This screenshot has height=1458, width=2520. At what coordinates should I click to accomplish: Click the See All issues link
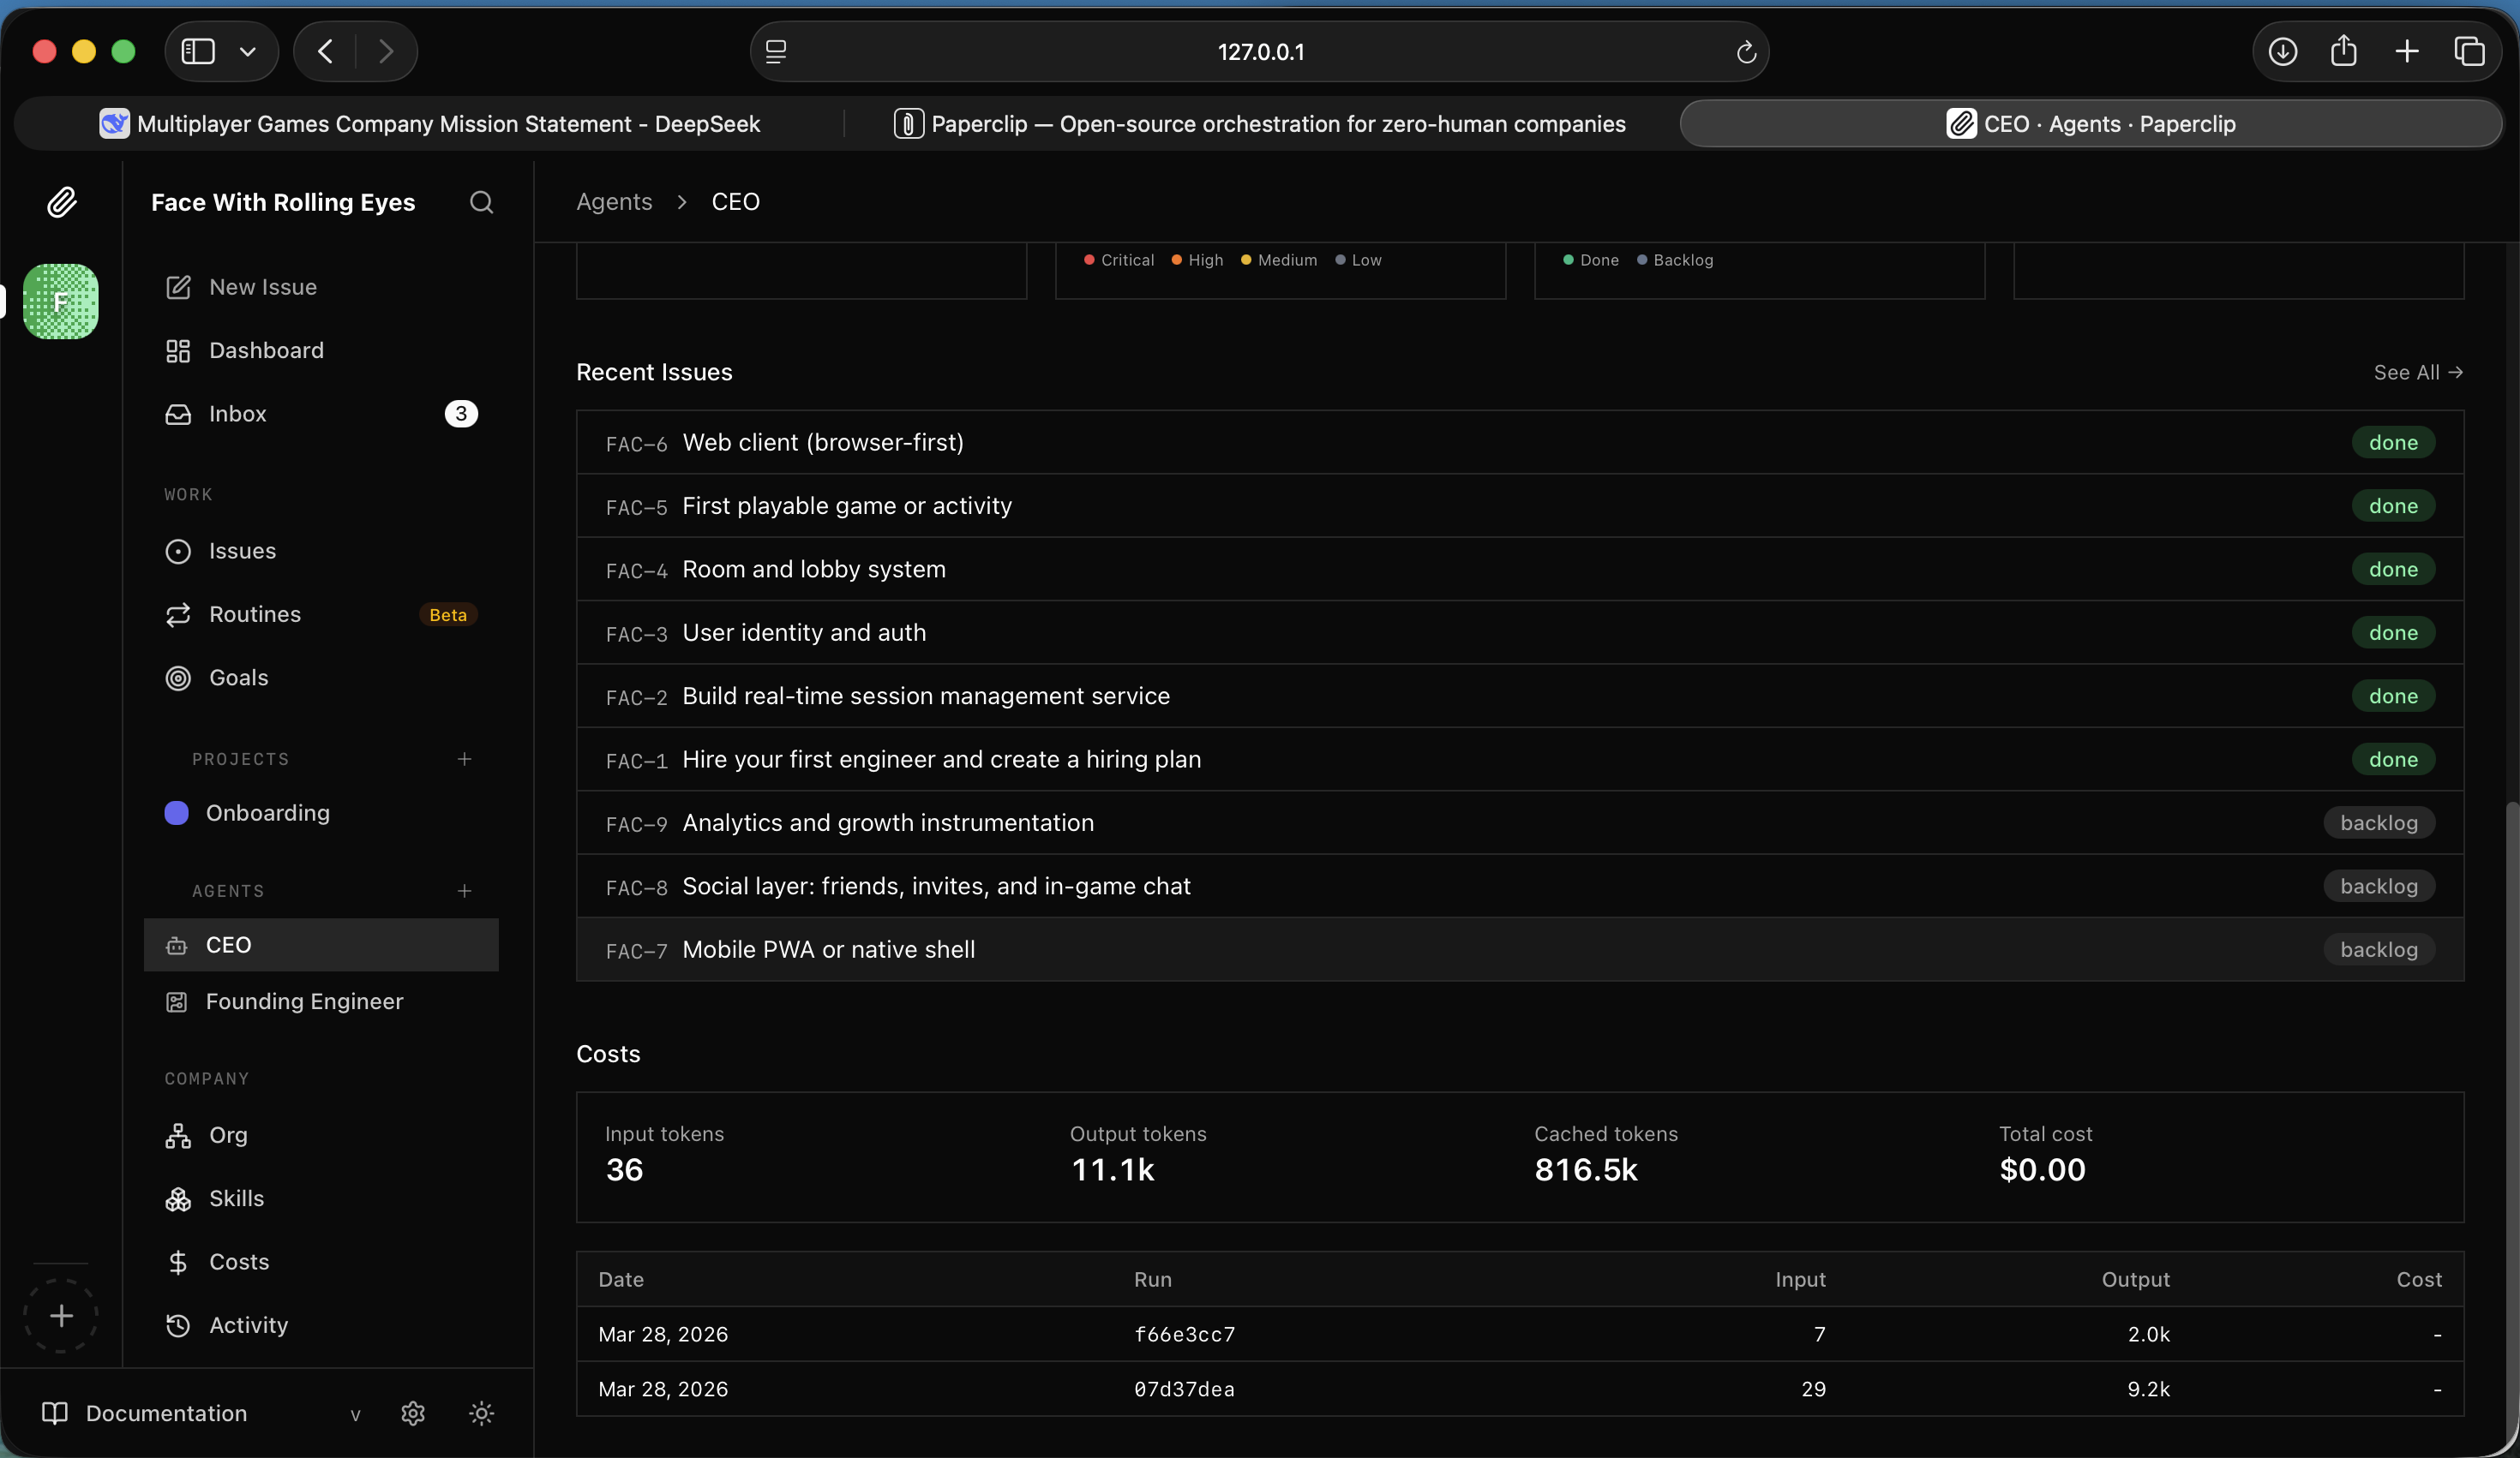click(2417, 372)
